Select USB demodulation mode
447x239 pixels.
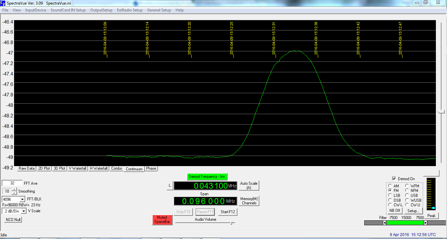pos(407,195)
